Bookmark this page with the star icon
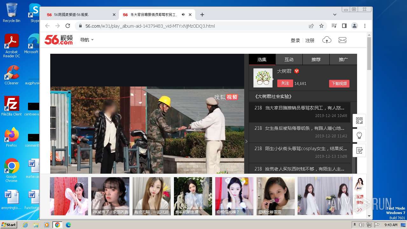Screen dimensions: 407x229 click(321, 26)
